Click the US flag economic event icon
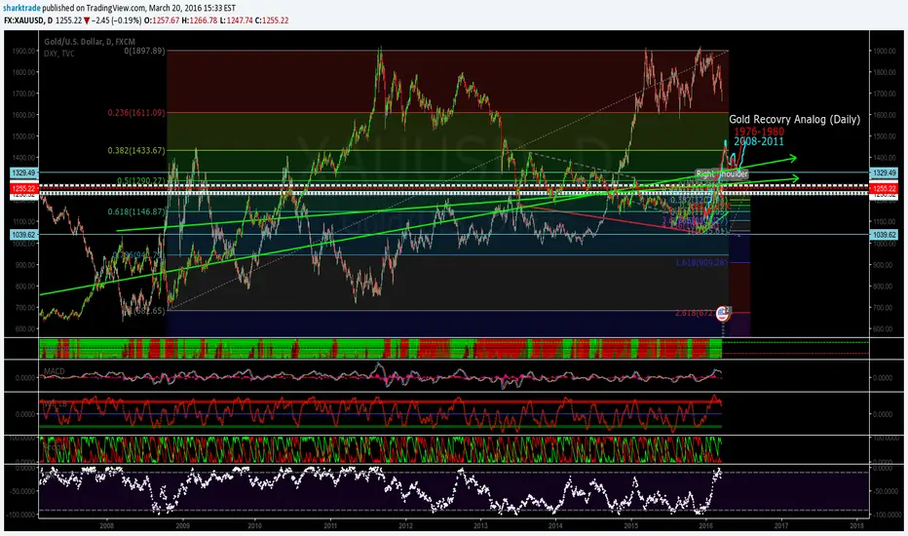908x536 pixels. pos(723,314)
